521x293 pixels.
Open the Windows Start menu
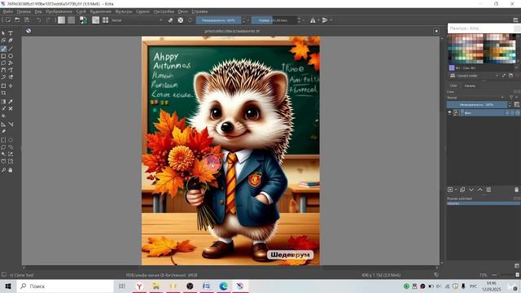(x=8, y=286)
